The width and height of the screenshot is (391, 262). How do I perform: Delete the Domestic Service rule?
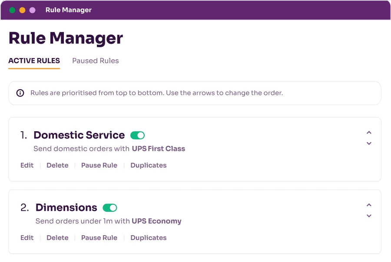click(57, 165)
